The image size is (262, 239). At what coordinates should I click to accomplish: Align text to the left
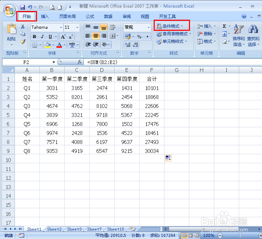pyautogui.click(x=88, y=36)
